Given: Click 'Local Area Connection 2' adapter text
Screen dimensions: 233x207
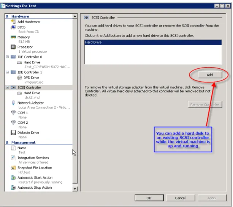Looking at the screenshot, I should (44, 107).
